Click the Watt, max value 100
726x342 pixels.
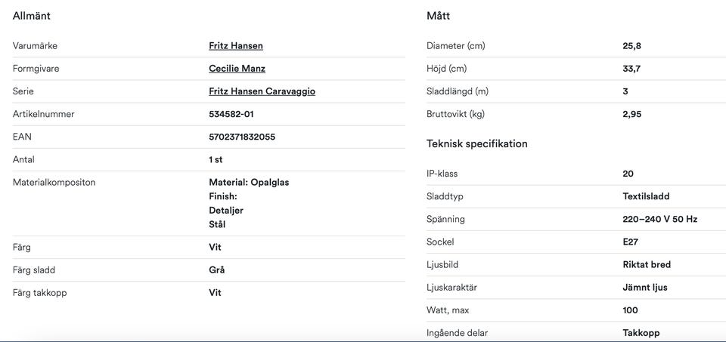[x=630, y=310]
